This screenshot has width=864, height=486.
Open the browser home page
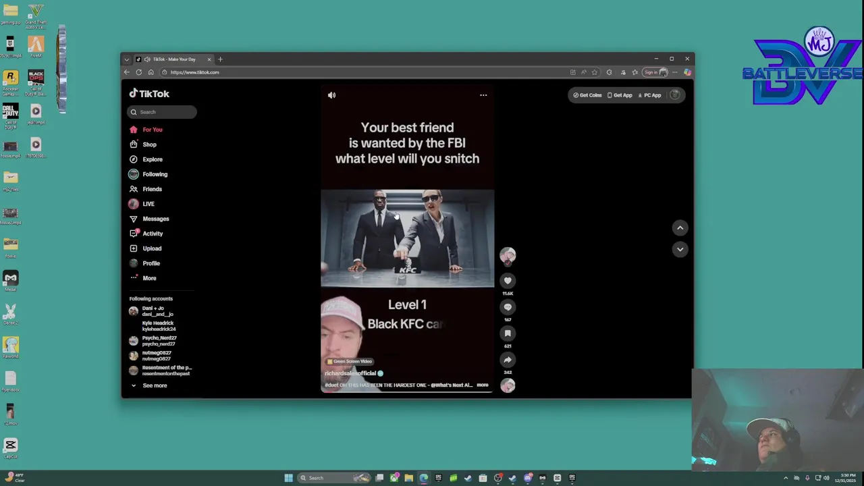(151, 72)
